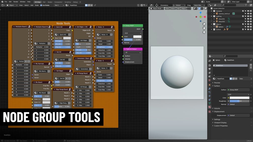Select the pan hand icon in viewport

click(x=204, y=28)
